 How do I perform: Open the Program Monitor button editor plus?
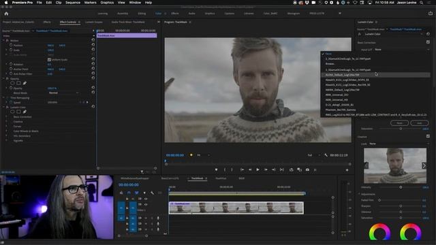point(347,170)
